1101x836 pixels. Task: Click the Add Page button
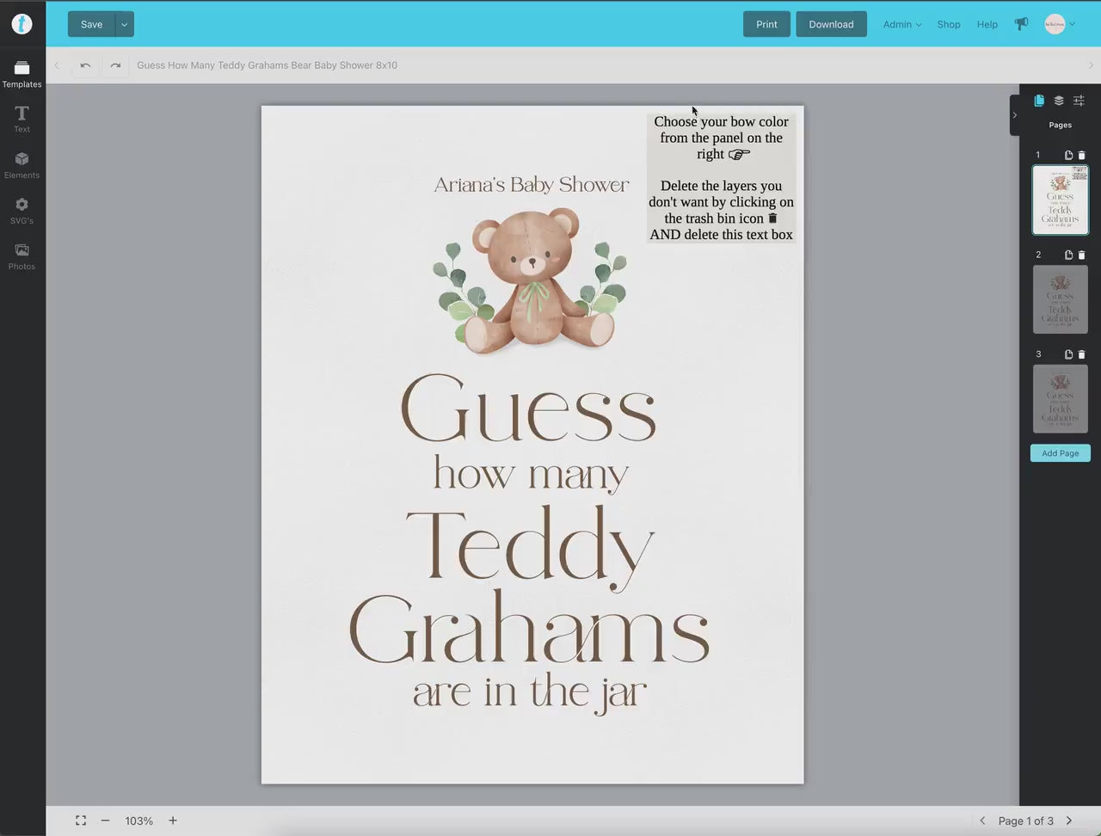click(x=1060, y=453)
